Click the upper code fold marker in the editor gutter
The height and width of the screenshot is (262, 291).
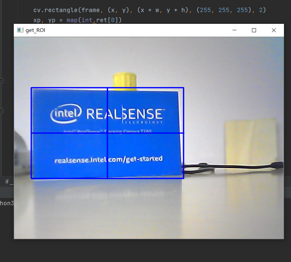tap(1, 80)
